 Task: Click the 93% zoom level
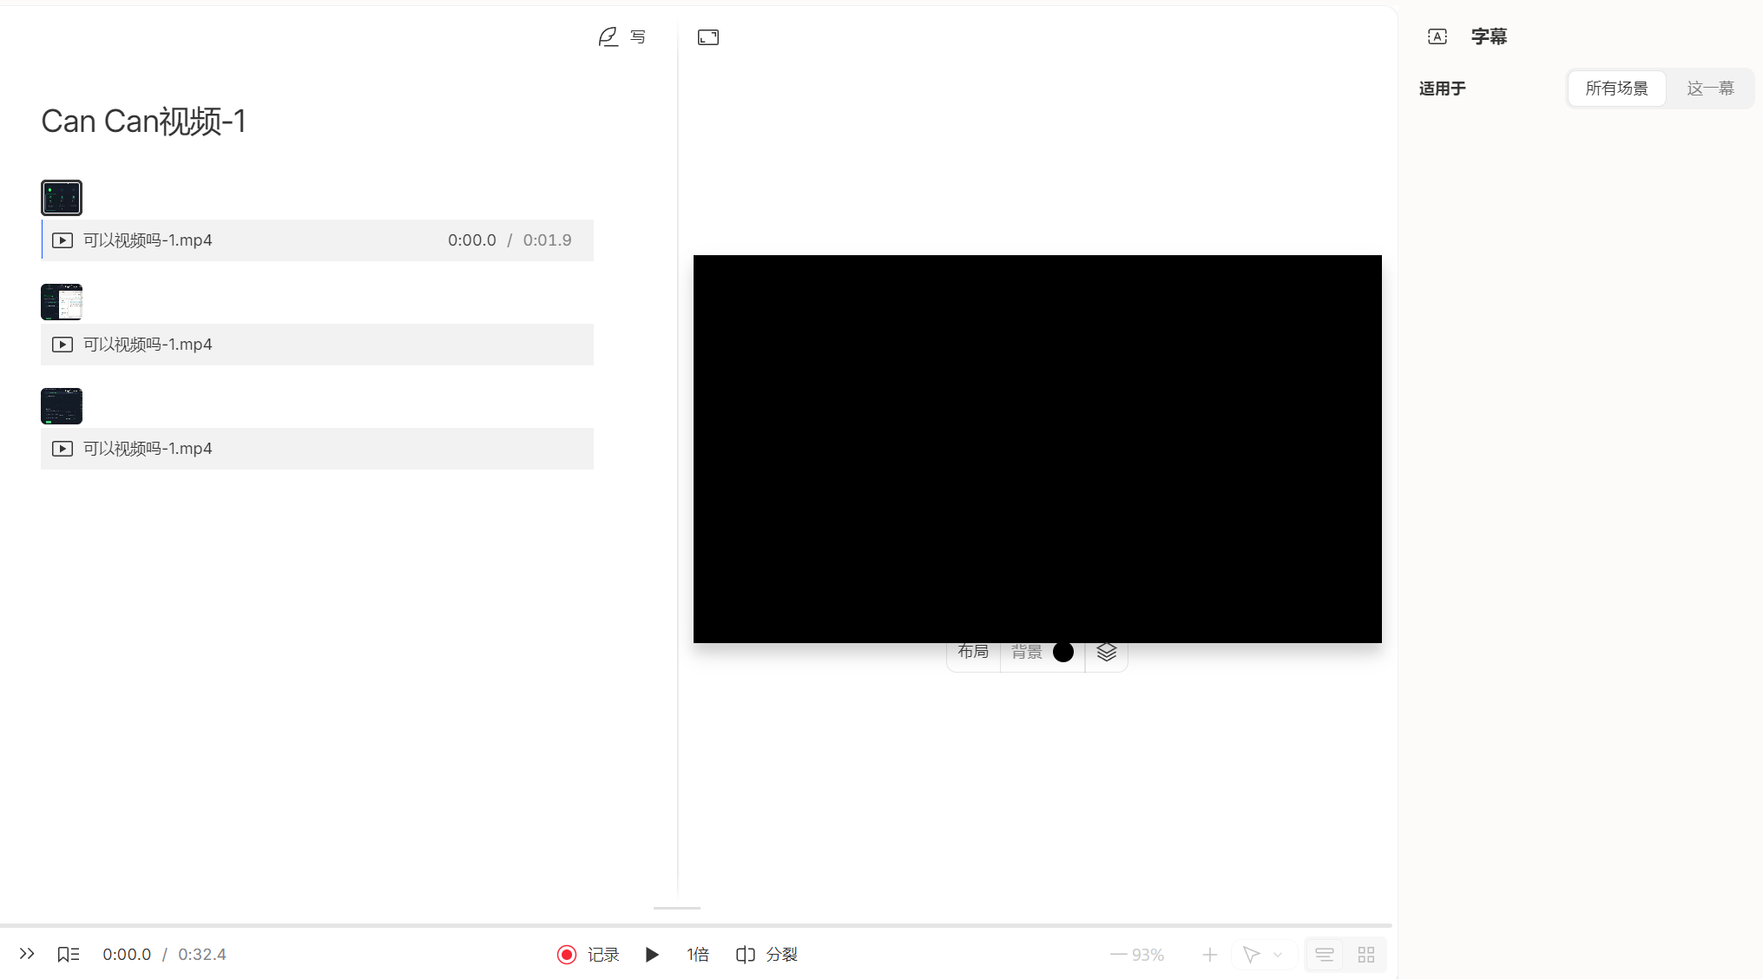(x=1148, y=955)
